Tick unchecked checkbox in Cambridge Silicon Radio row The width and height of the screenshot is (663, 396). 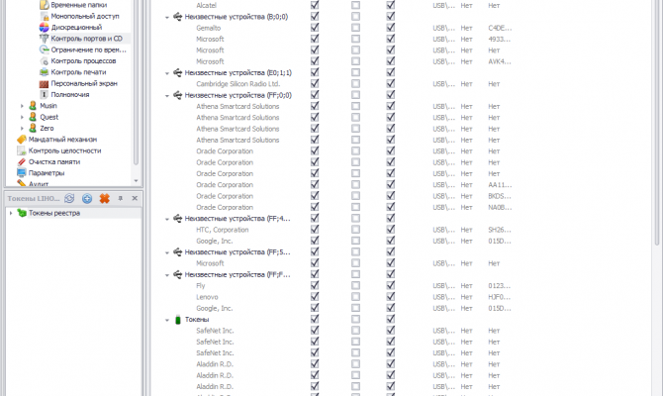tap(356, 84)
